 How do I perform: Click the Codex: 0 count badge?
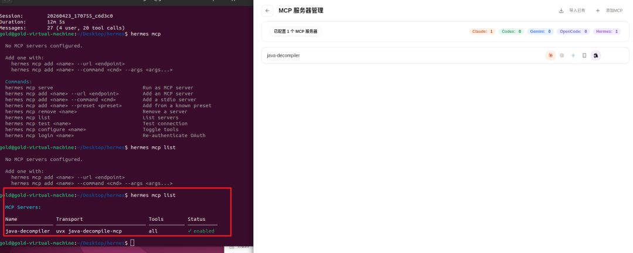coord(511,32)
